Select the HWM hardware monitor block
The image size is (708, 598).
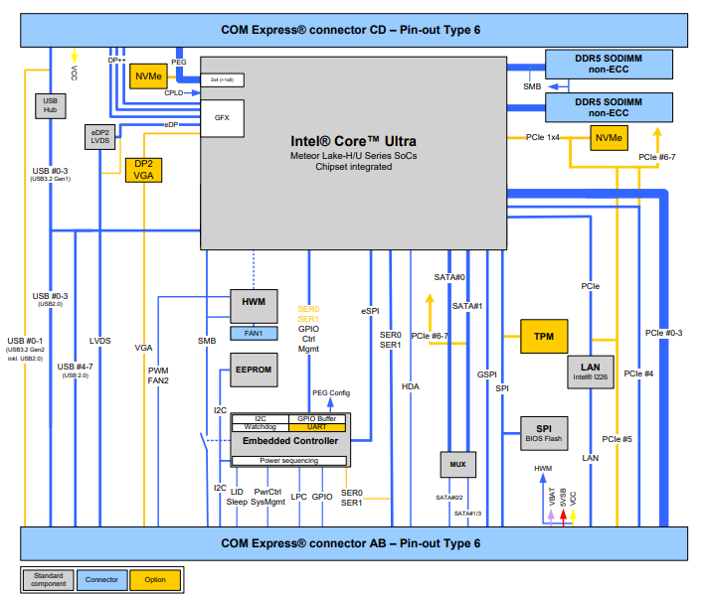click(254, 301)
